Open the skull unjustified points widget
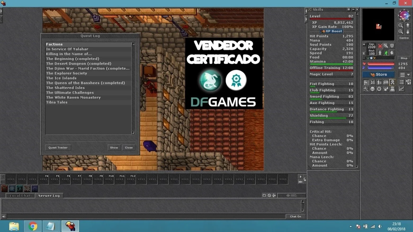 372,89
